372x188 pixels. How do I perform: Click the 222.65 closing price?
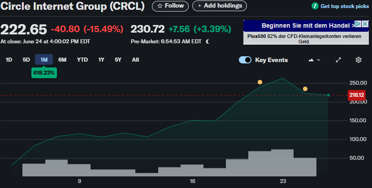pyautogui.click(x=23, y=29)
